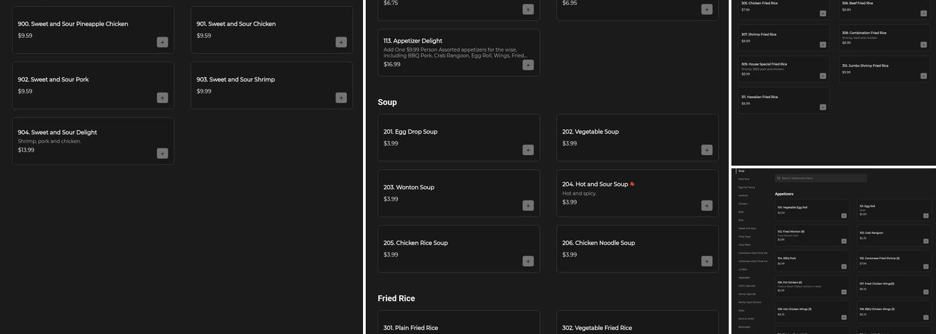Add Sweet and Sour Pineapple Chicken to order
This screenshot has width=936, height=334.
click(162, 42)
